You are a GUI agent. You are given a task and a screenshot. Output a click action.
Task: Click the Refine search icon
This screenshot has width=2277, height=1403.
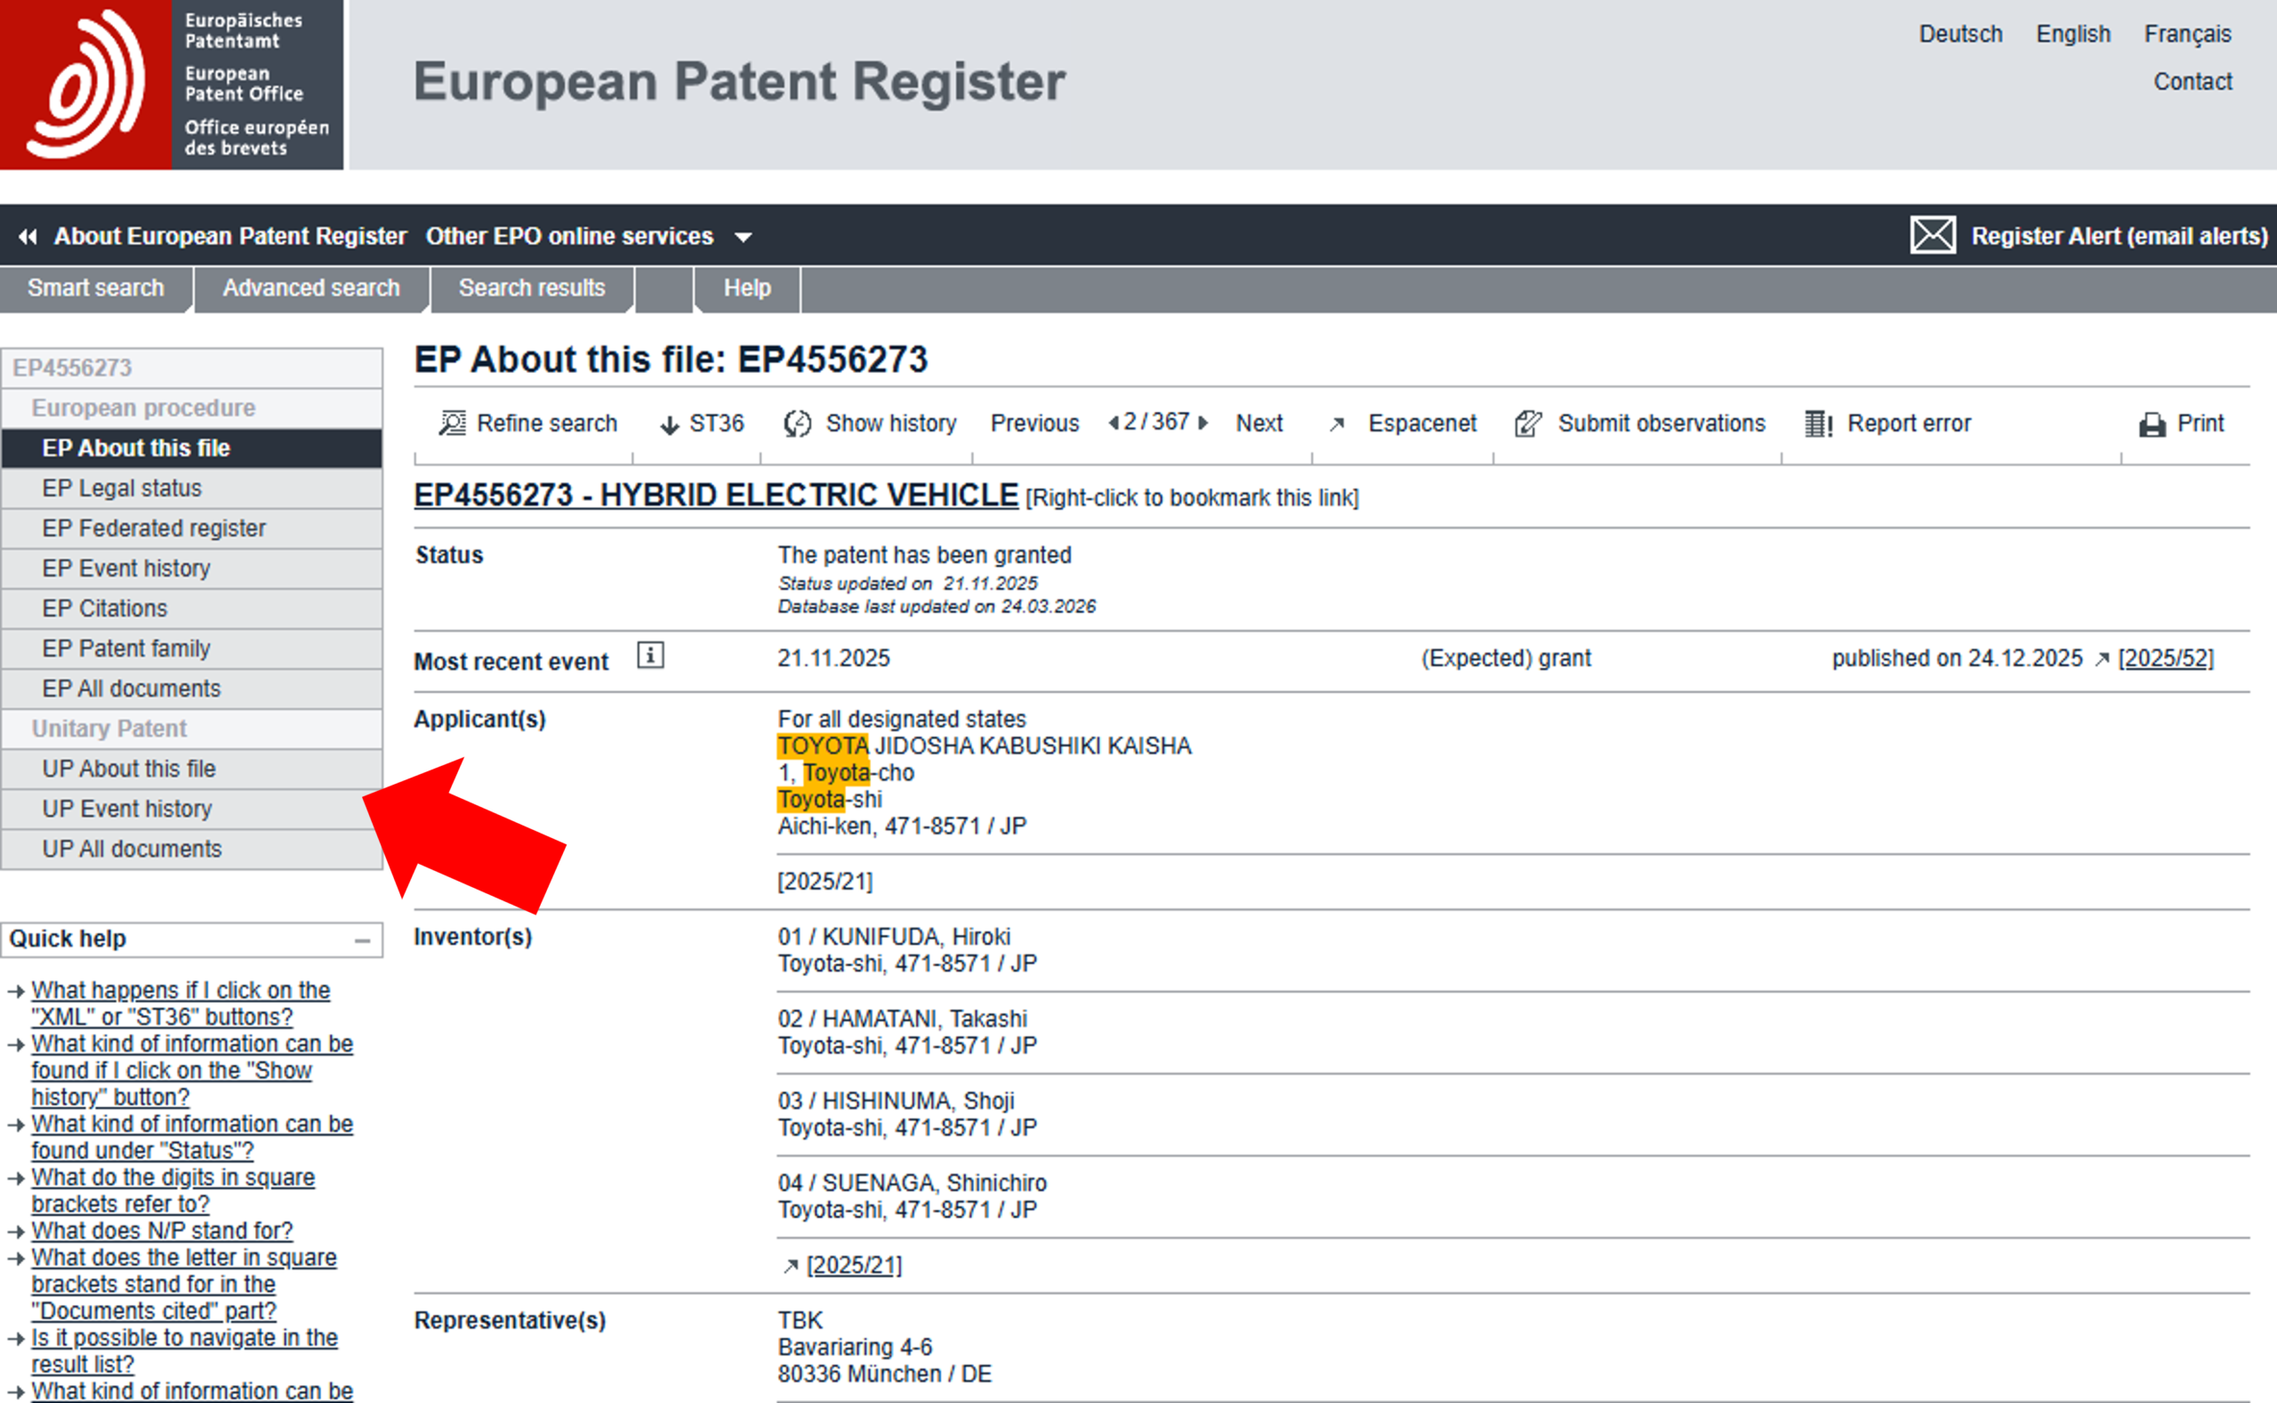[x=453, y=424]
